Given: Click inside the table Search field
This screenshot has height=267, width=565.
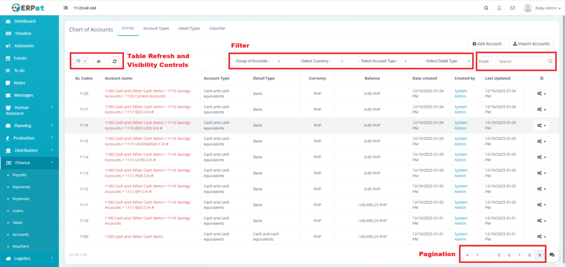Looking at the screenshot, I should [x=520, y=62].
